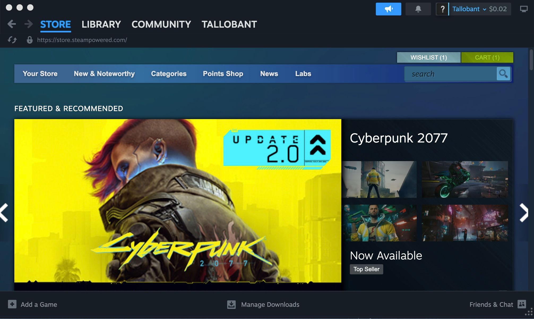Click the help question mark icon

442,9
